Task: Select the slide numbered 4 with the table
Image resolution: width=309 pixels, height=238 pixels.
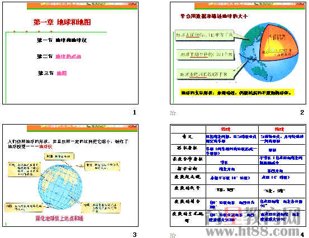Action: tap(238, 175)
